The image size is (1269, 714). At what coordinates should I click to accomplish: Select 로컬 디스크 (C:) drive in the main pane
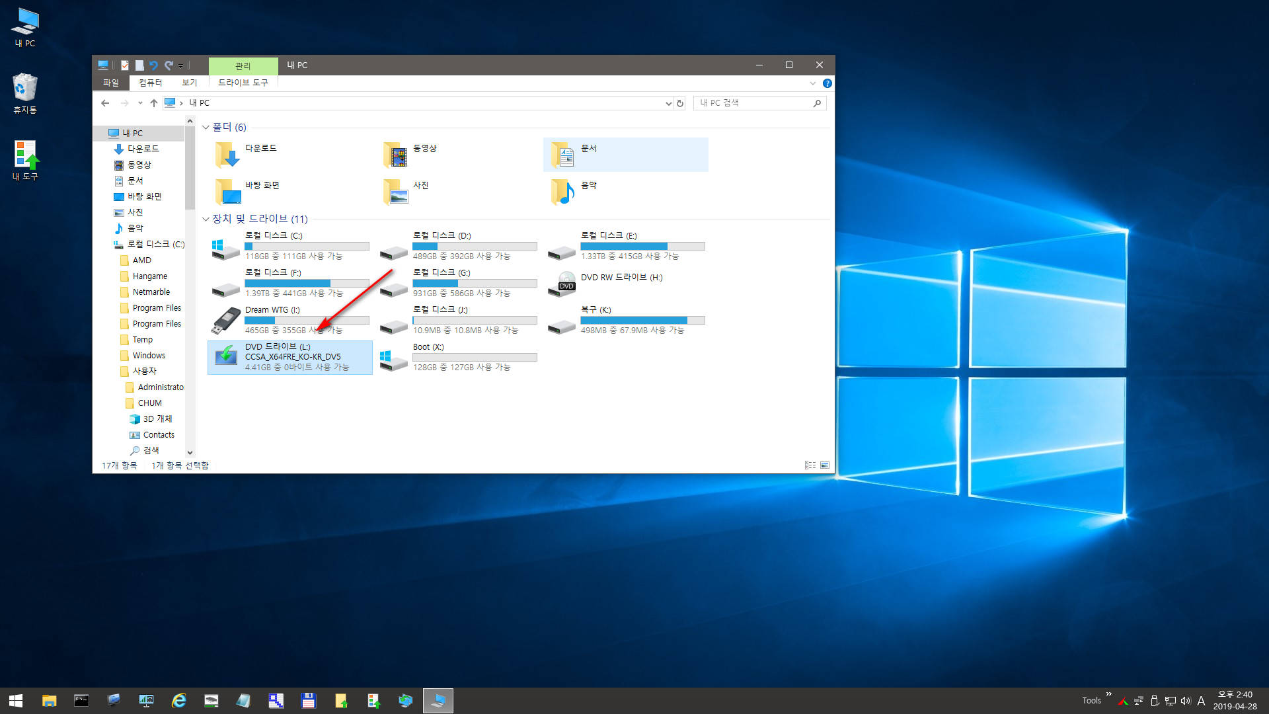290,246
